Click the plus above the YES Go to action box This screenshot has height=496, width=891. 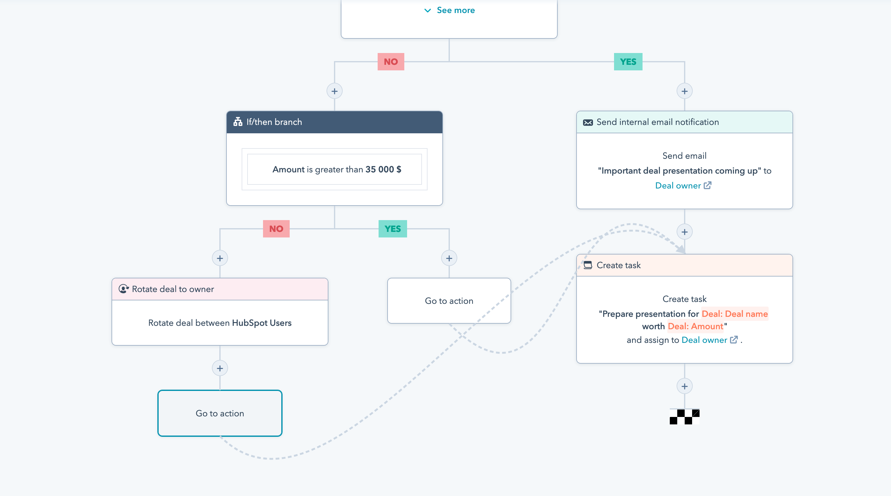pyautogui.click(x=449, y=258)
